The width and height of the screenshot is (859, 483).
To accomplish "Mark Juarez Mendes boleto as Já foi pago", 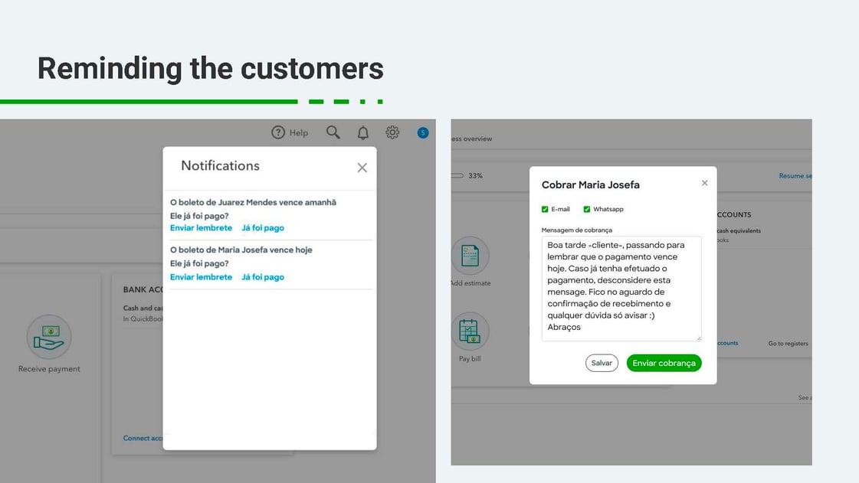I will (x=263, y=228).
